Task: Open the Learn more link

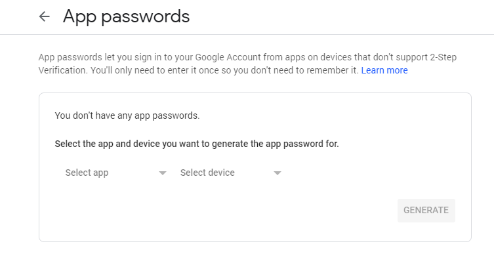Action: [384, 70]
